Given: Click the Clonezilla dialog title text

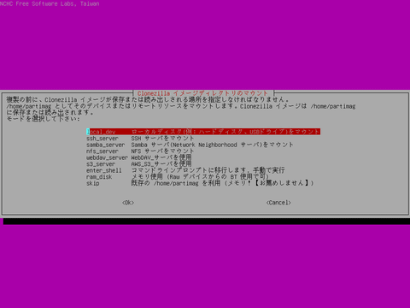Looking at the screenshot, I should point(202,93).
